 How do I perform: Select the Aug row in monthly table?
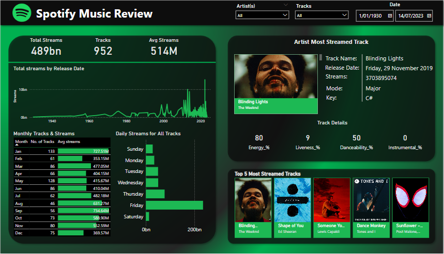62,203
